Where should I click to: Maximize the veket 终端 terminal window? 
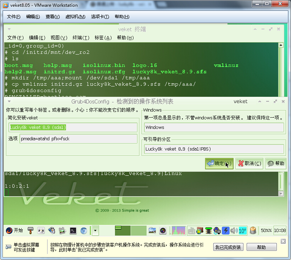(x=271, y=29)
